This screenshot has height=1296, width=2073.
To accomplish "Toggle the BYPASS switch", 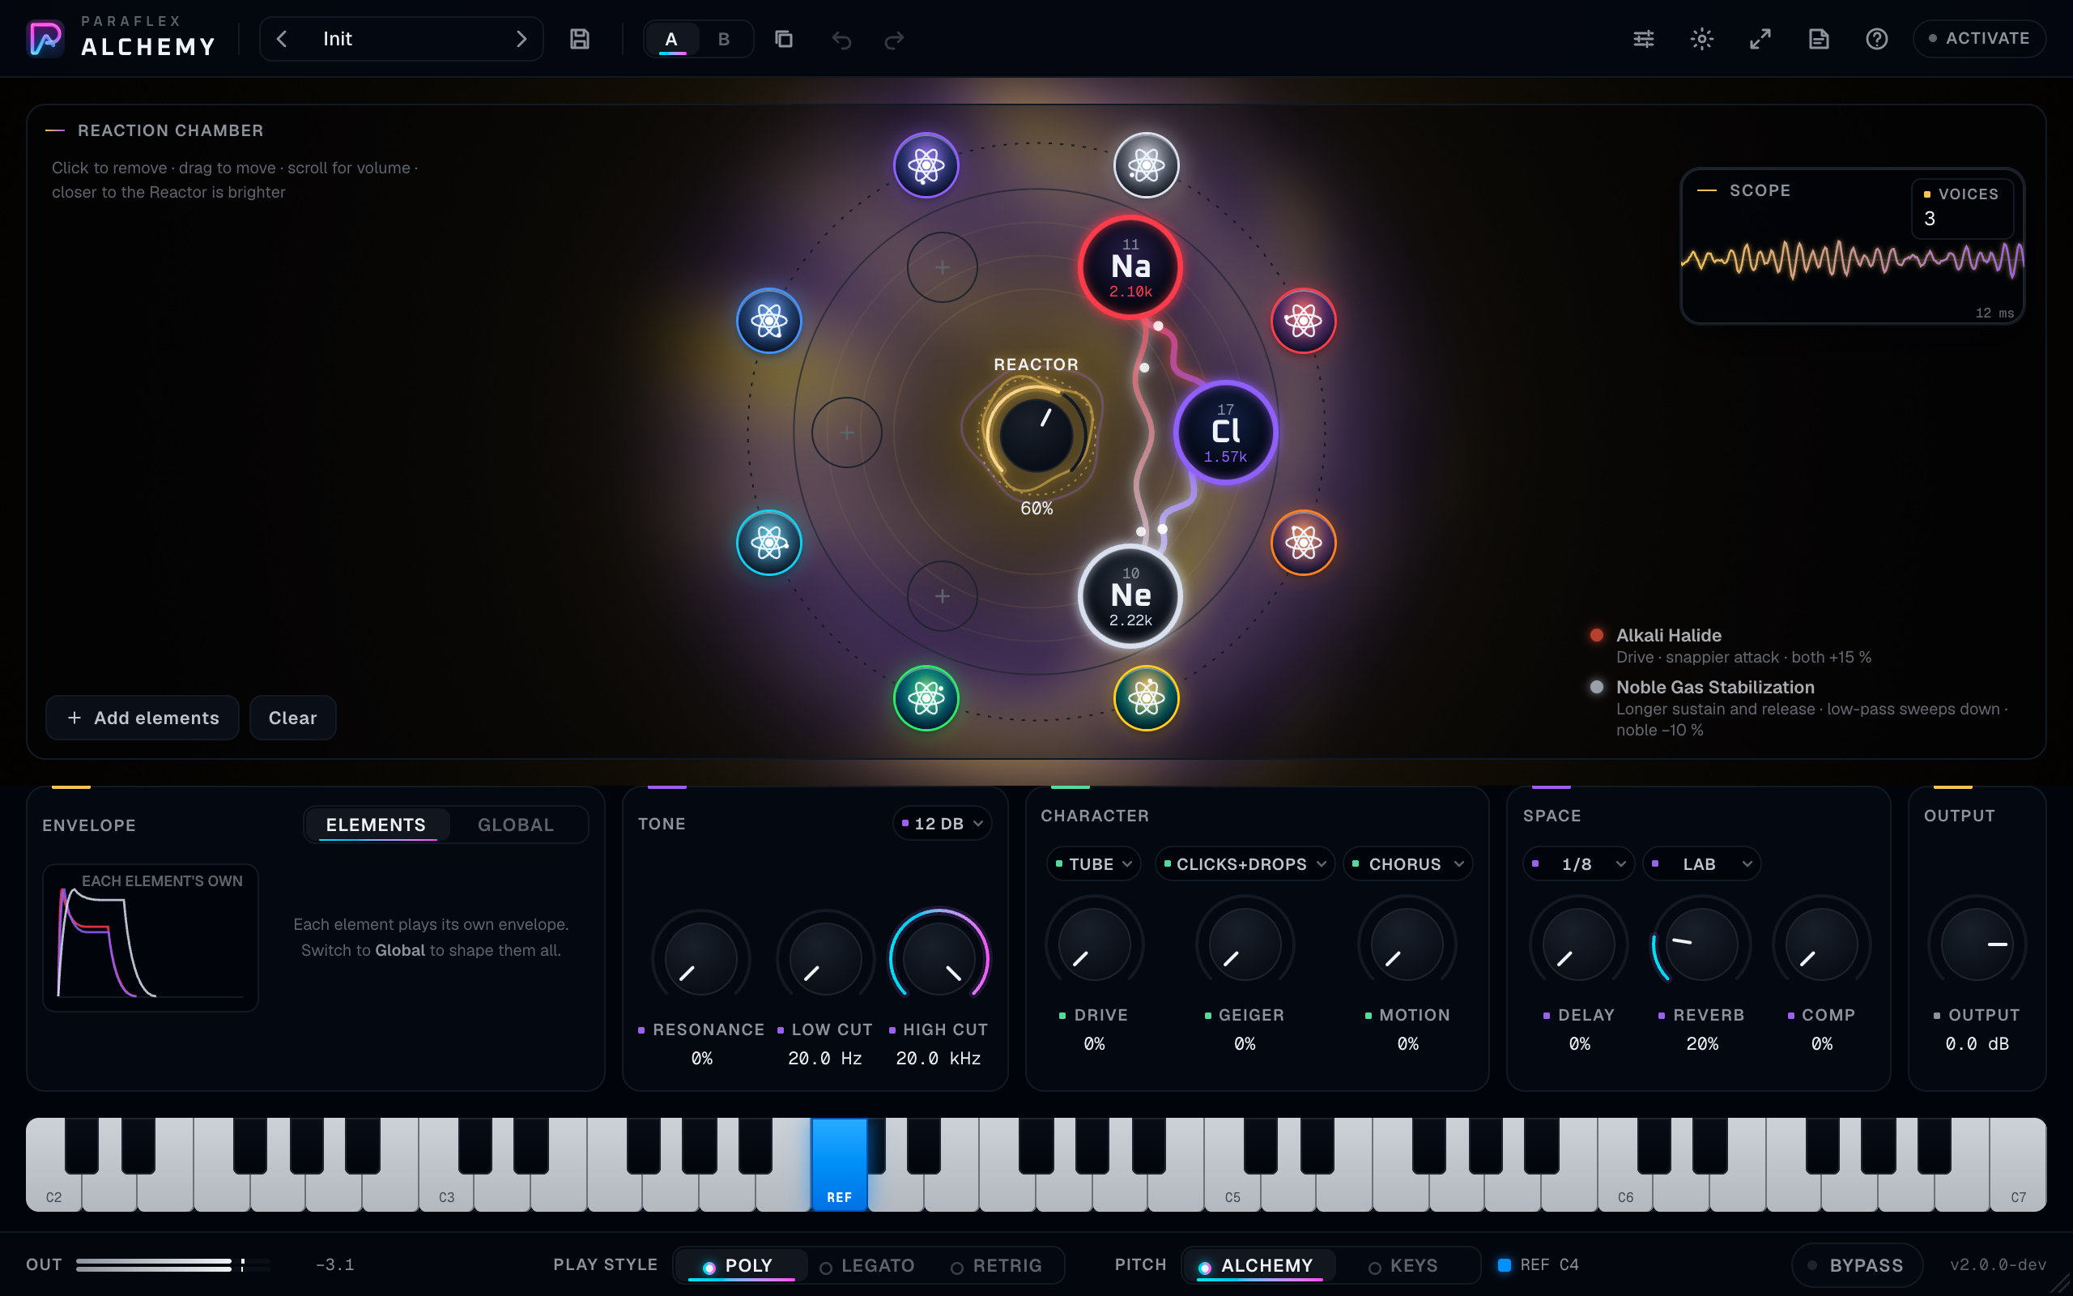I will pos(1856,1265).
